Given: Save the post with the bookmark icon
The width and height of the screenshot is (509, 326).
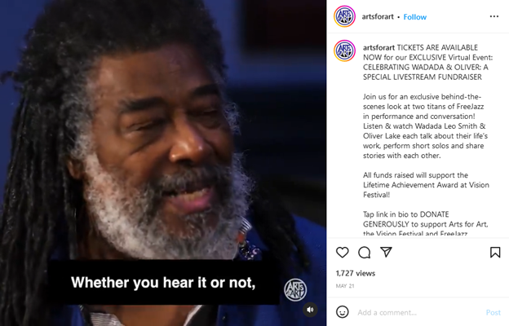Looking at the screenshot, I should [x=495, y=253].
